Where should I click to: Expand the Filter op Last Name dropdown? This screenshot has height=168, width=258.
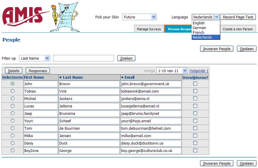[x=34, y=58]
